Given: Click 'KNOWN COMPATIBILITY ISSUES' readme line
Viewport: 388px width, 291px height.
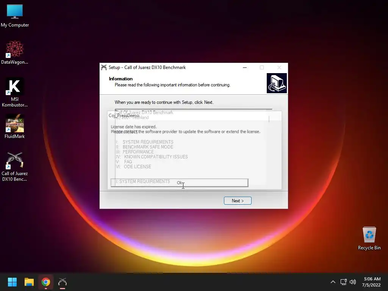Looking at the screenshot, I should [x=156, y=157].
